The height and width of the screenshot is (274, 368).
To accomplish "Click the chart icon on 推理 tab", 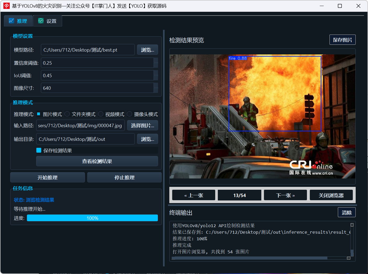I will tap(12, 21).
